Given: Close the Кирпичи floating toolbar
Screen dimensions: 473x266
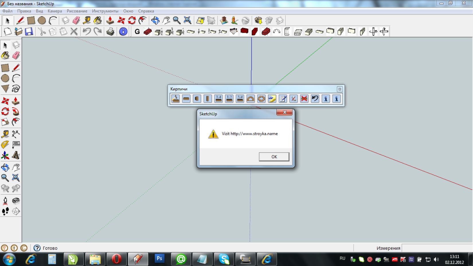Looking at the screenshot, I should coord(339,89).
